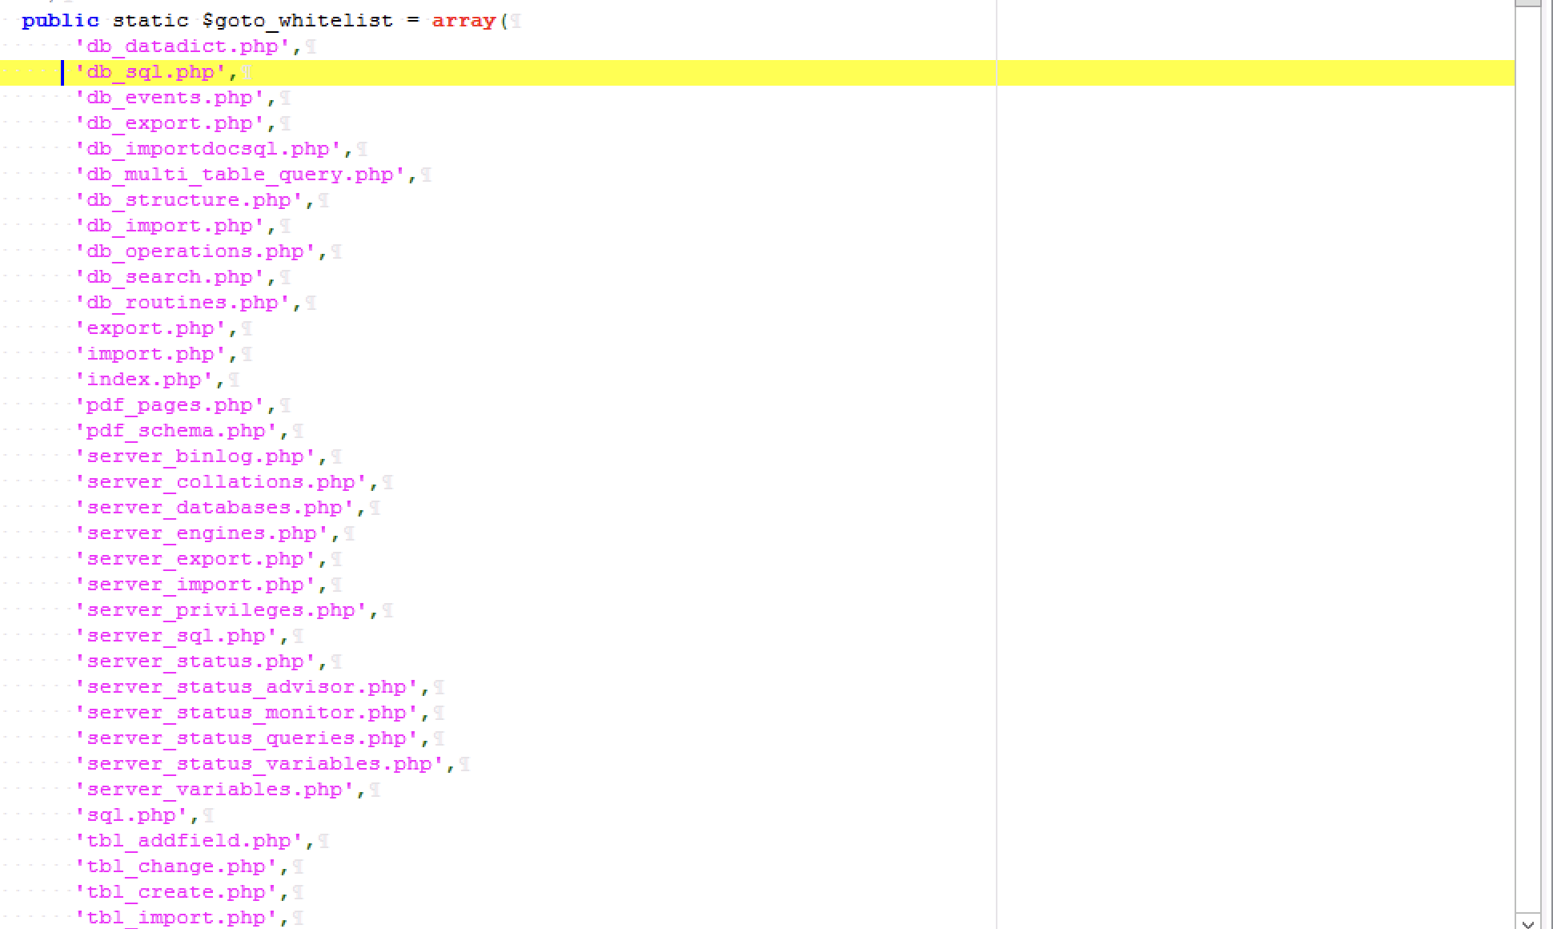Screen dimensions: 1553x929
Task: Click 'export.php' string
Action: (x=150, y=328)
